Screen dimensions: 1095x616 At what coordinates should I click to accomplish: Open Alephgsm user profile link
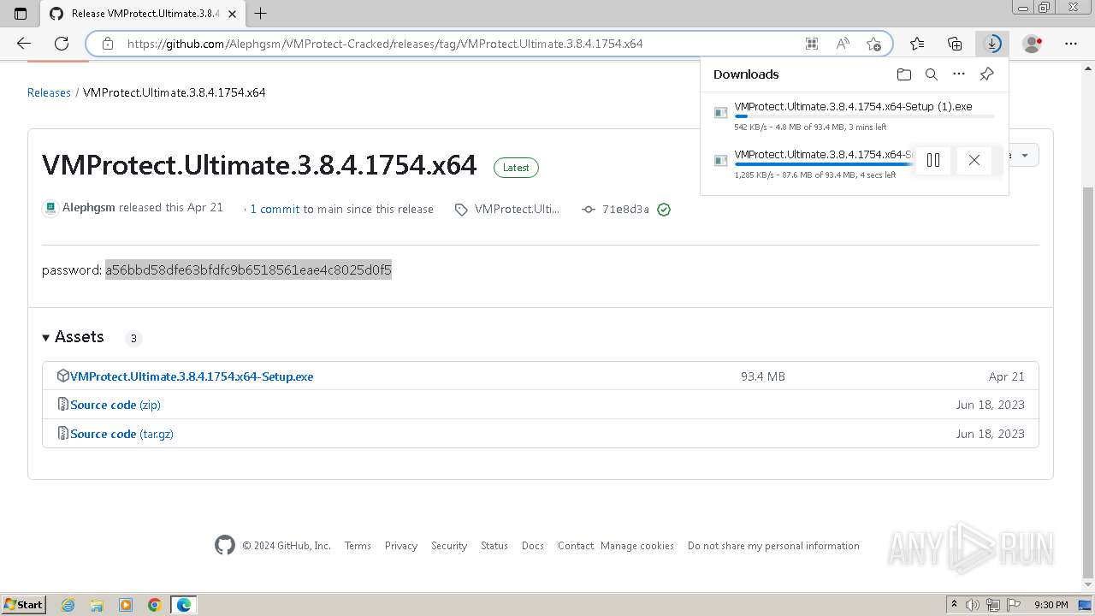[89, 208]
